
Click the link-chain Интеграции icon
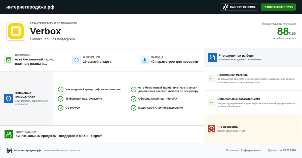[76, 60]
